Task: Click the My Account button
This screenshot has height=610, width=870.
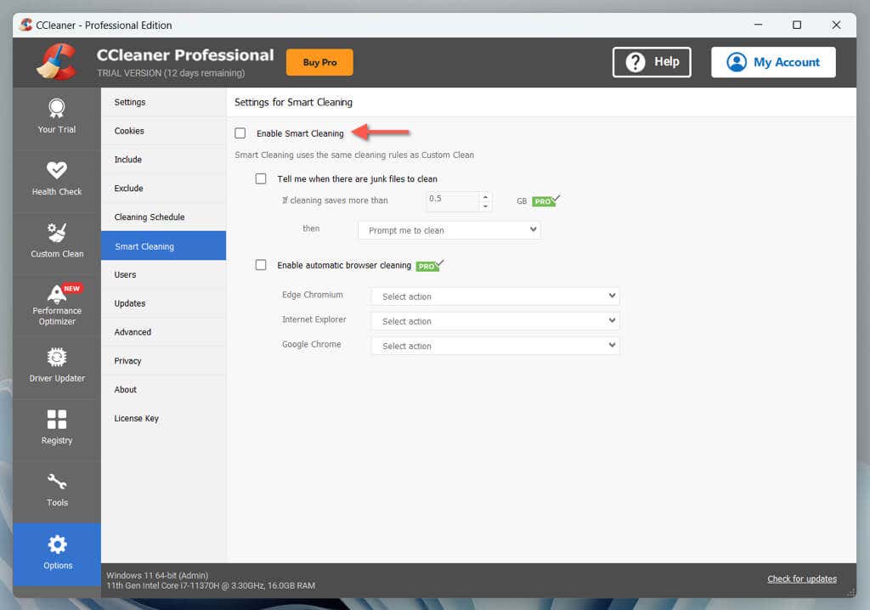Action: tap(773, 62)
